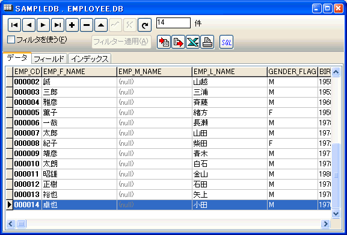347x235 pixels.
Task: Click the current row indicator for 000014
Action: click(x=9, y=205)
